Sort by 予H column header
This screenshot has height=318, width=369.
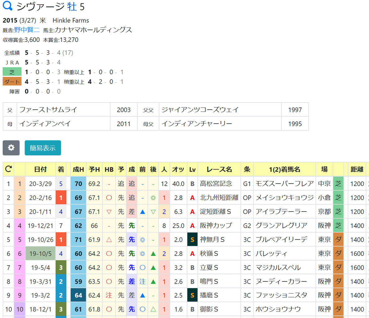tap(94, 169)
